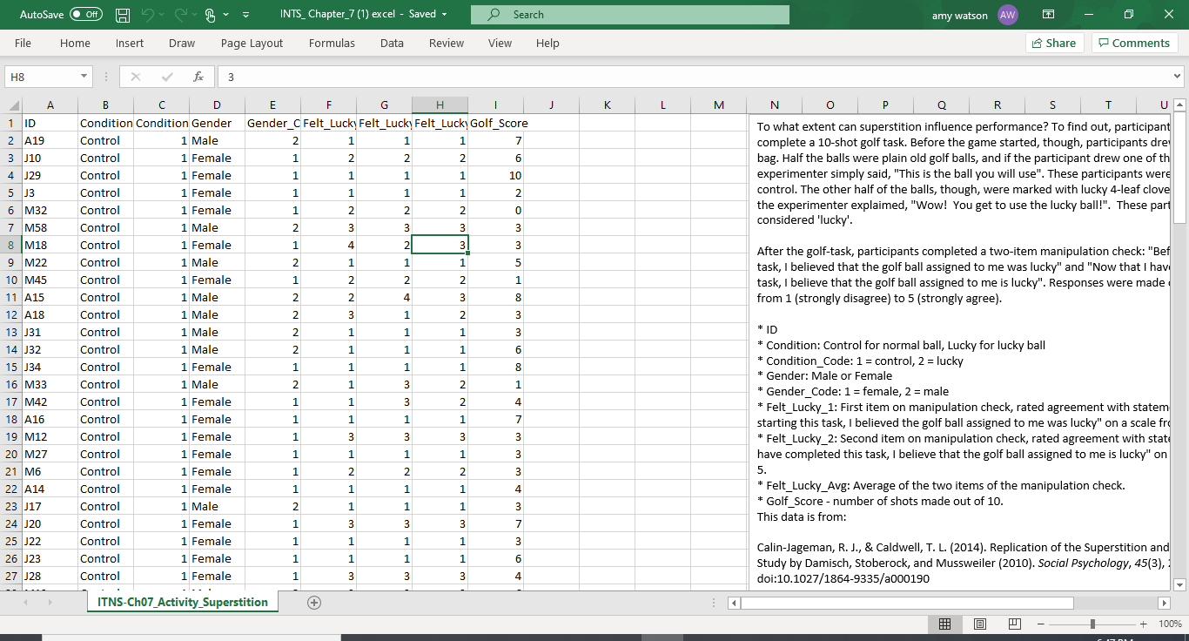
Task: Click the formula bar input showing 3
Action: (x=695, y=77)
